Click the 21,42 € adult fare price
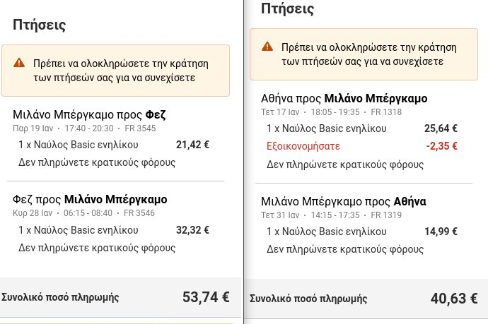The image size is (488, 324). coord(192,145)
